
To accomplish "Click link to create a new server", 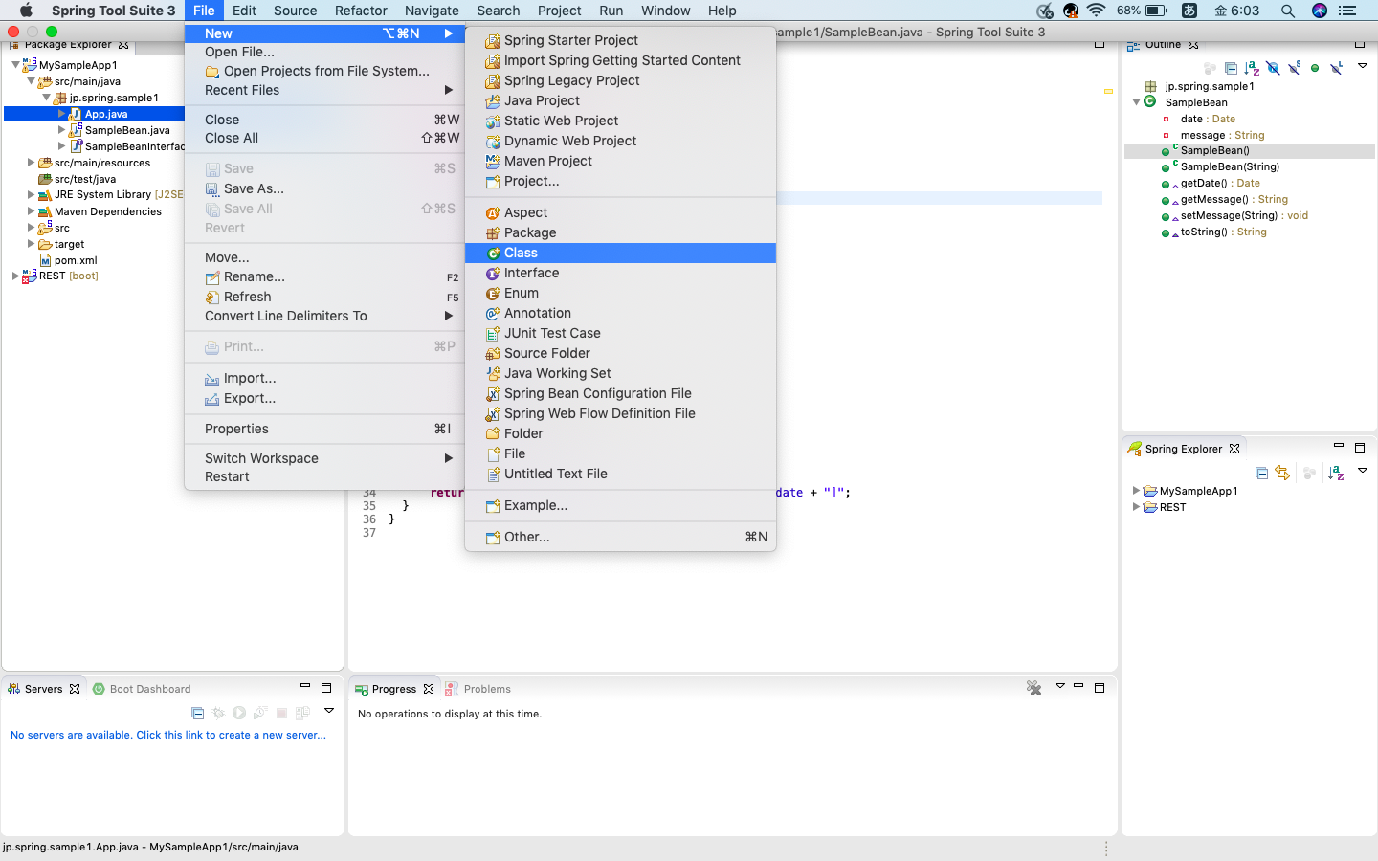I will pos(168,735).
